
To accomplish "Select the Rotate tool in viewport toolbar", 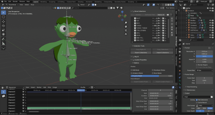I will click(x=3, y=25).
